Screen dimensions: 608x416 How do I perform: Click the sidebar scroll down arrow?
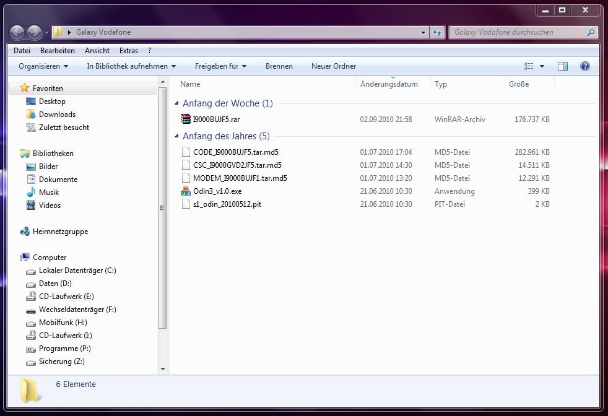point(163,369)
